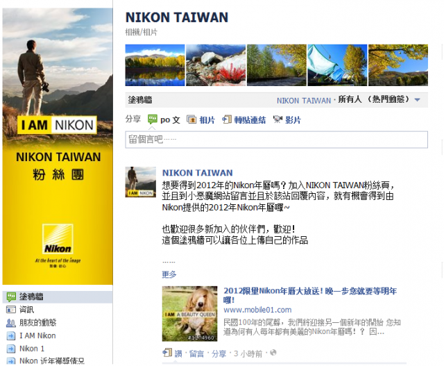Click the 讚 like link under the post
The height and width of the screenshot is (366, 444).
[178, 353]
